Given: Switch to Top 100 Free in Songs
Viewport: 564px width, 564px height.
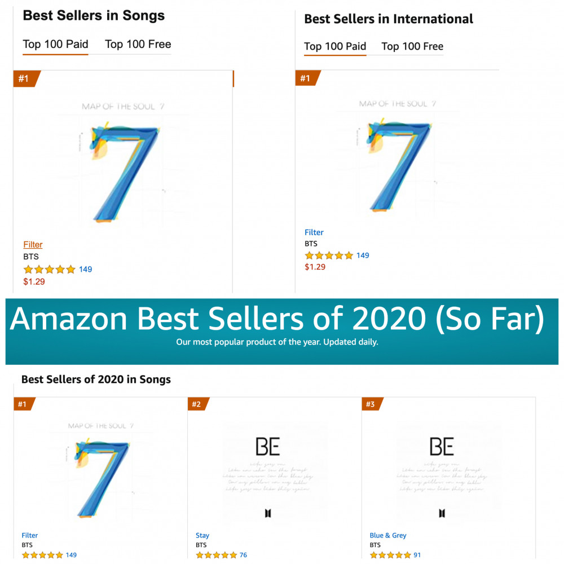Looking at the screenshot, I should coord(138,44).
